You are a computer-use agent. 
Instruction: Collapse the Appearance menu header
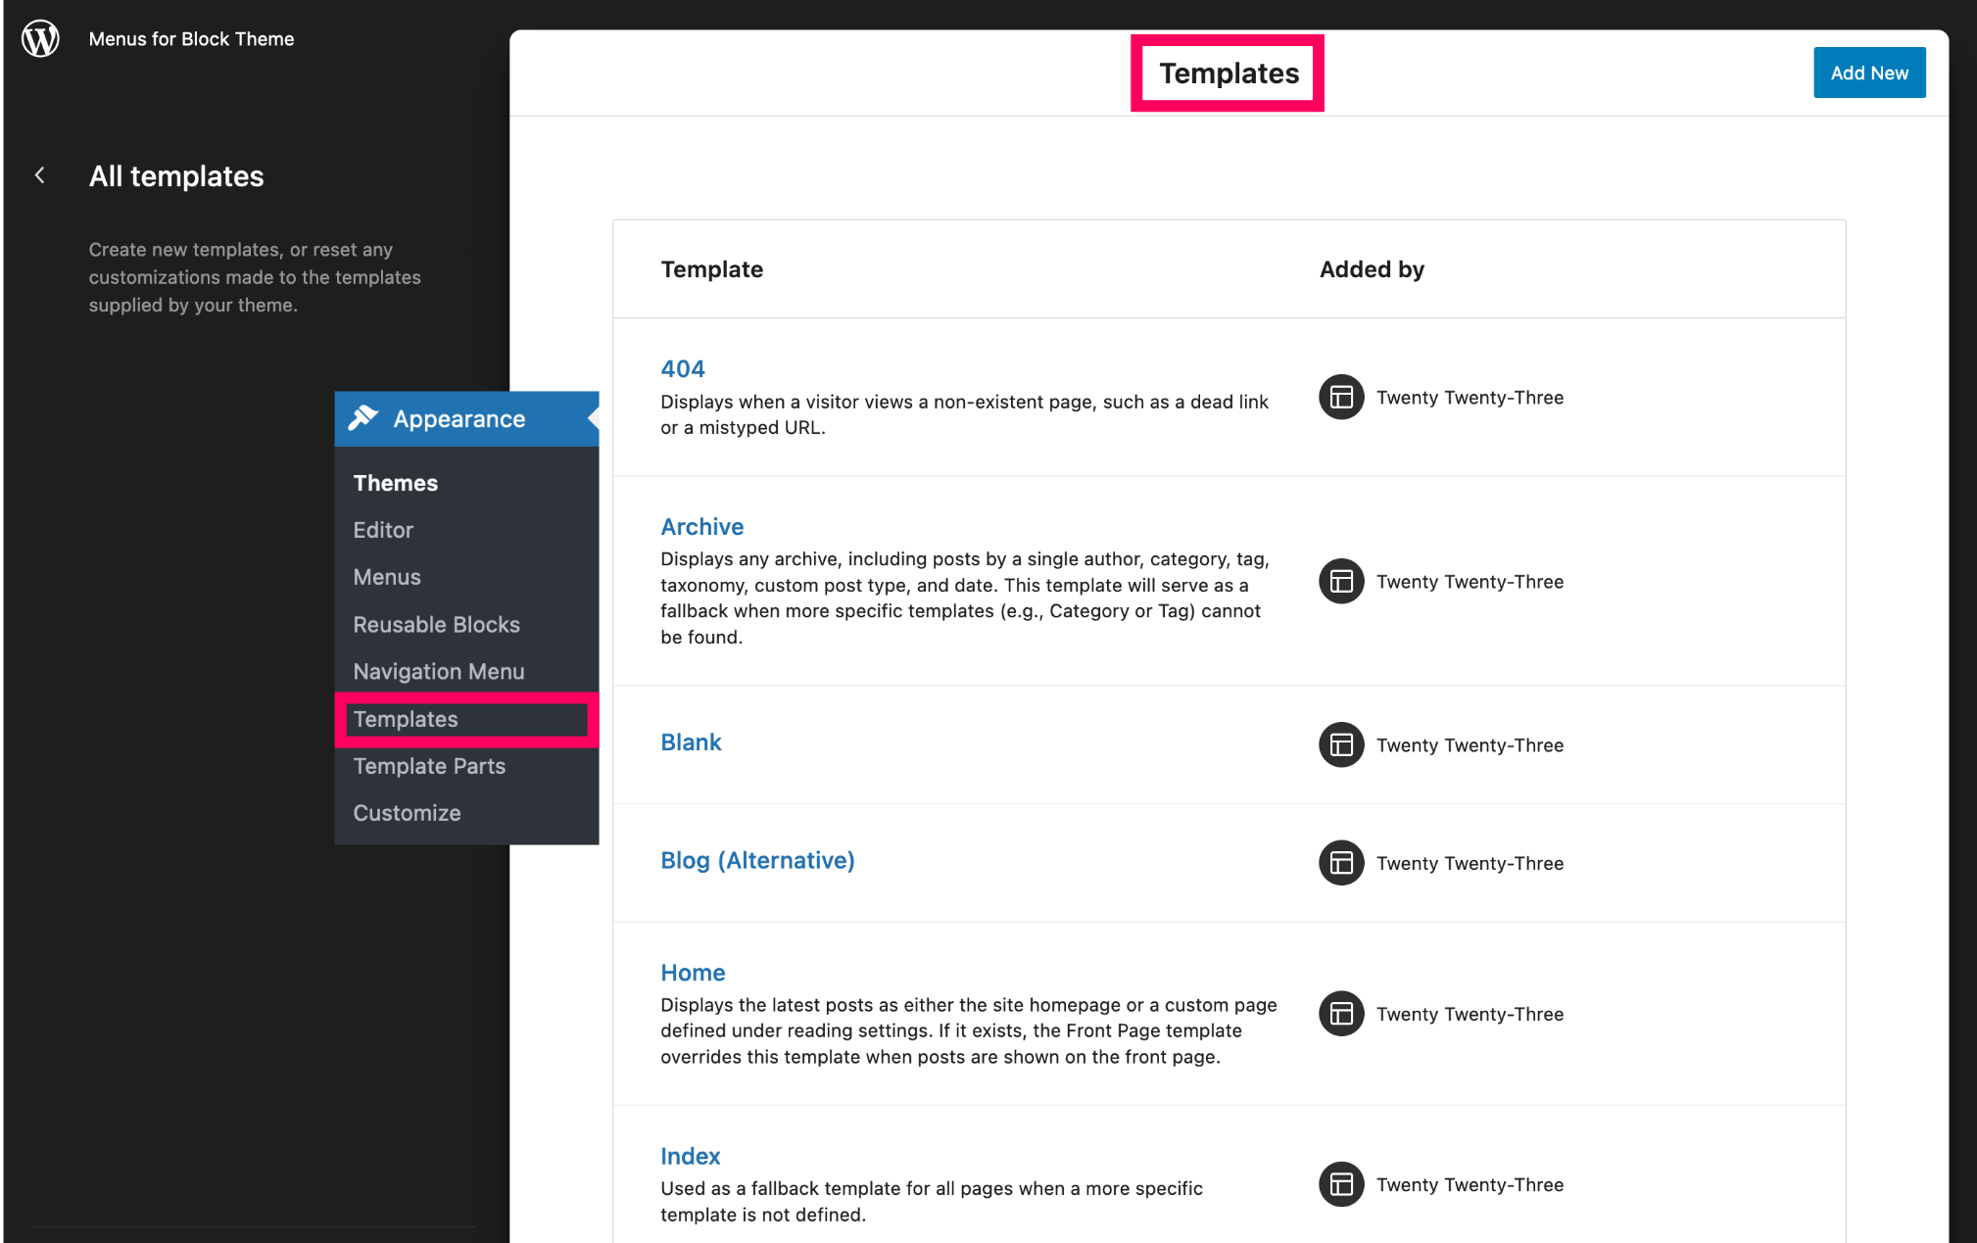(459, 419)
